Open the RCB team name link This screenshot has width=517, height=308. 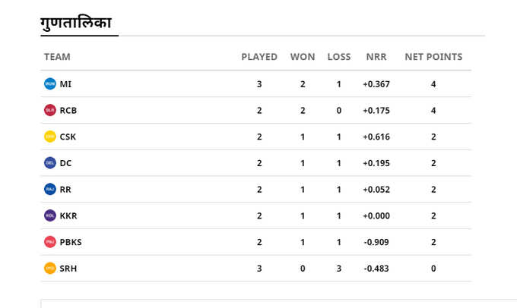(68, 110)
